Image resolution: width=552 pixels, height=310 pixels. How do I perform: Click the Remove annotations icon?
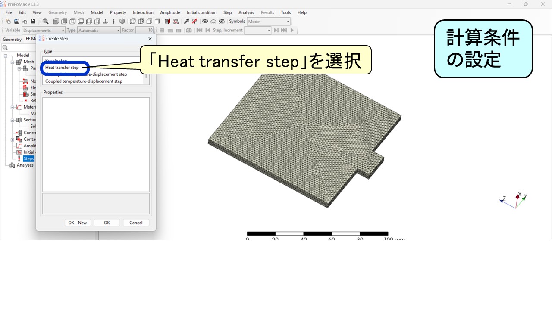click(x=194, y=21)
